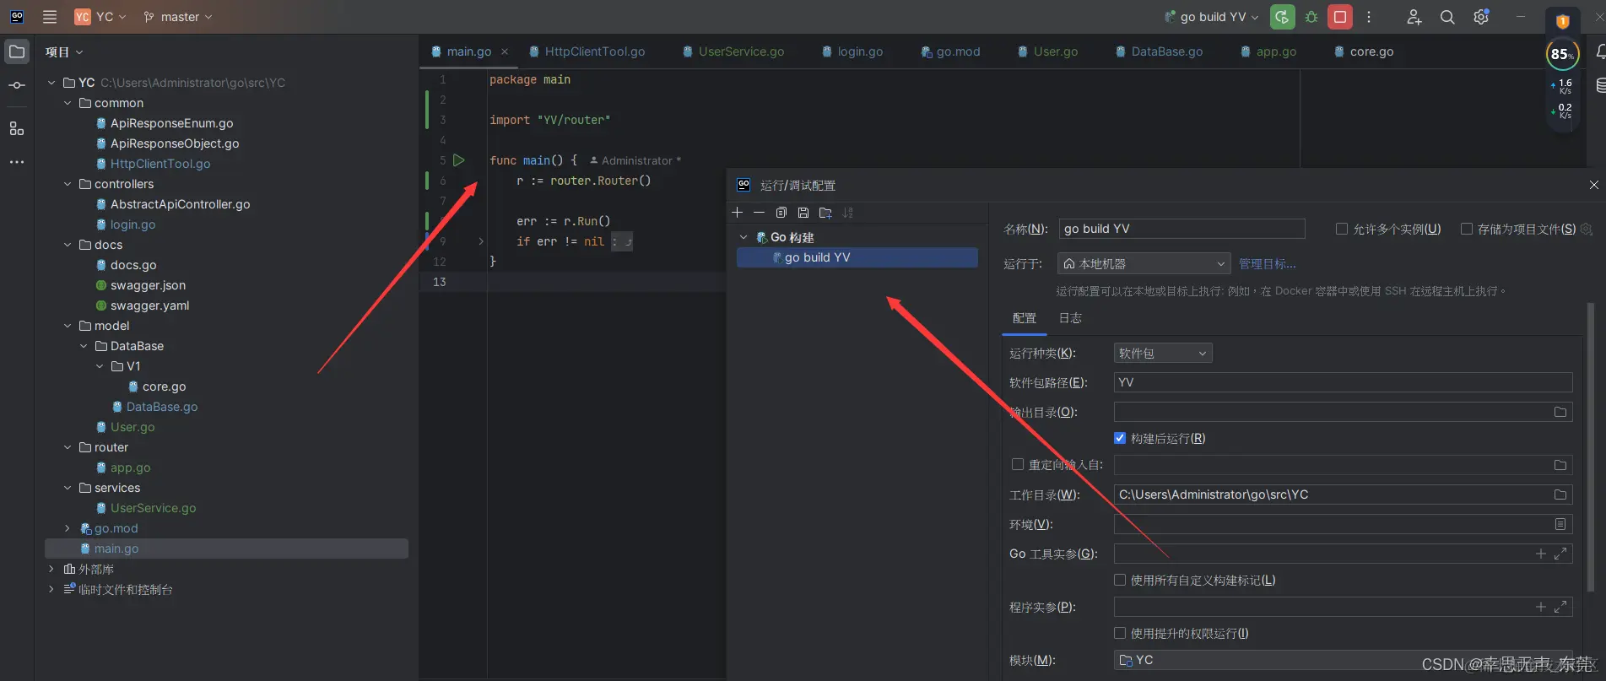Open Search Everywhere magnifier icon

pyautogui.click(x=1447, y=17)
